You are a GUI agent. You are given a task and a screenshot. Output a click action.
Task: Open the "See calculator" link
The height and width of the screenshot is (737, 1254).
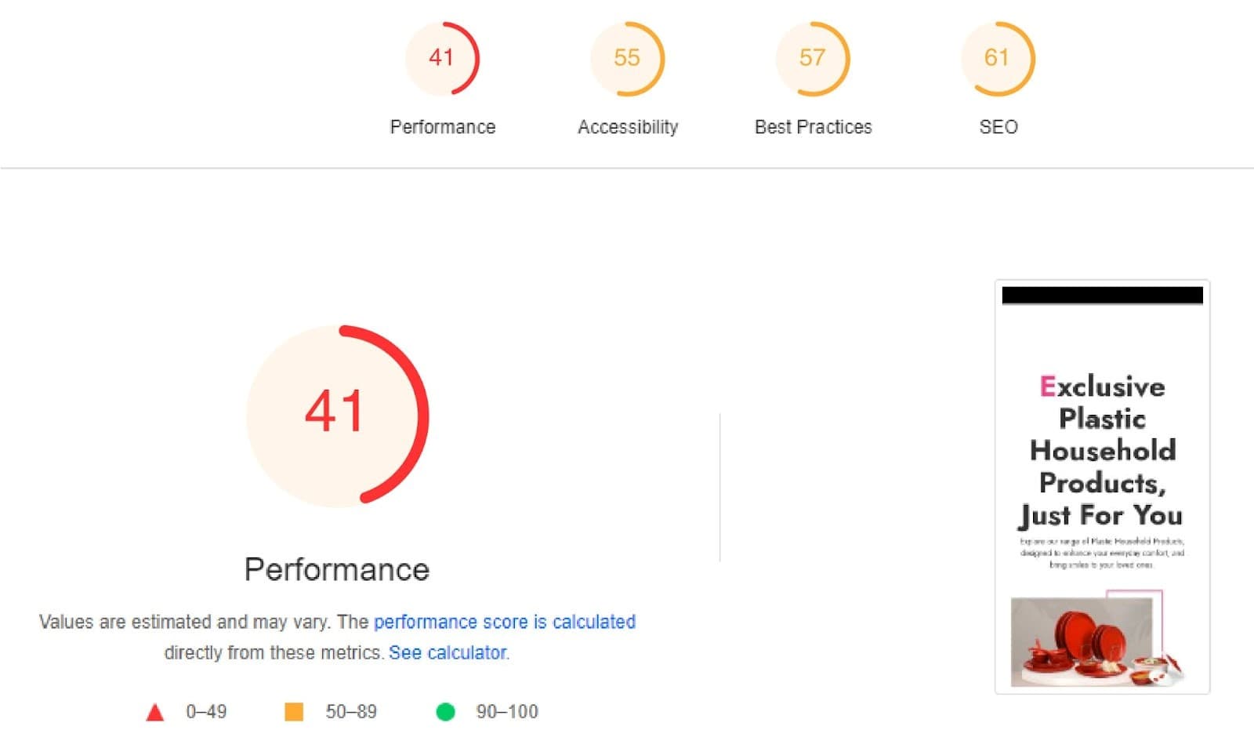pyautogui.click(x=448, y=652)
